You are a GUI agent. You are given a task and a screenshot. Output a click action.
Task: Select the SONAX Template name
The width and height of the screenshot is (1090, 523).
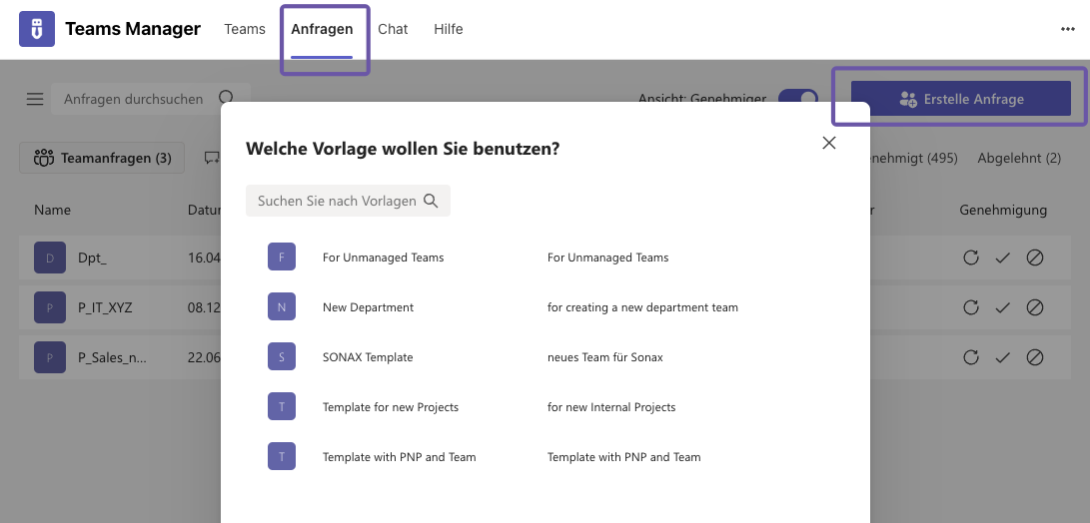click(x=368, y=357)
